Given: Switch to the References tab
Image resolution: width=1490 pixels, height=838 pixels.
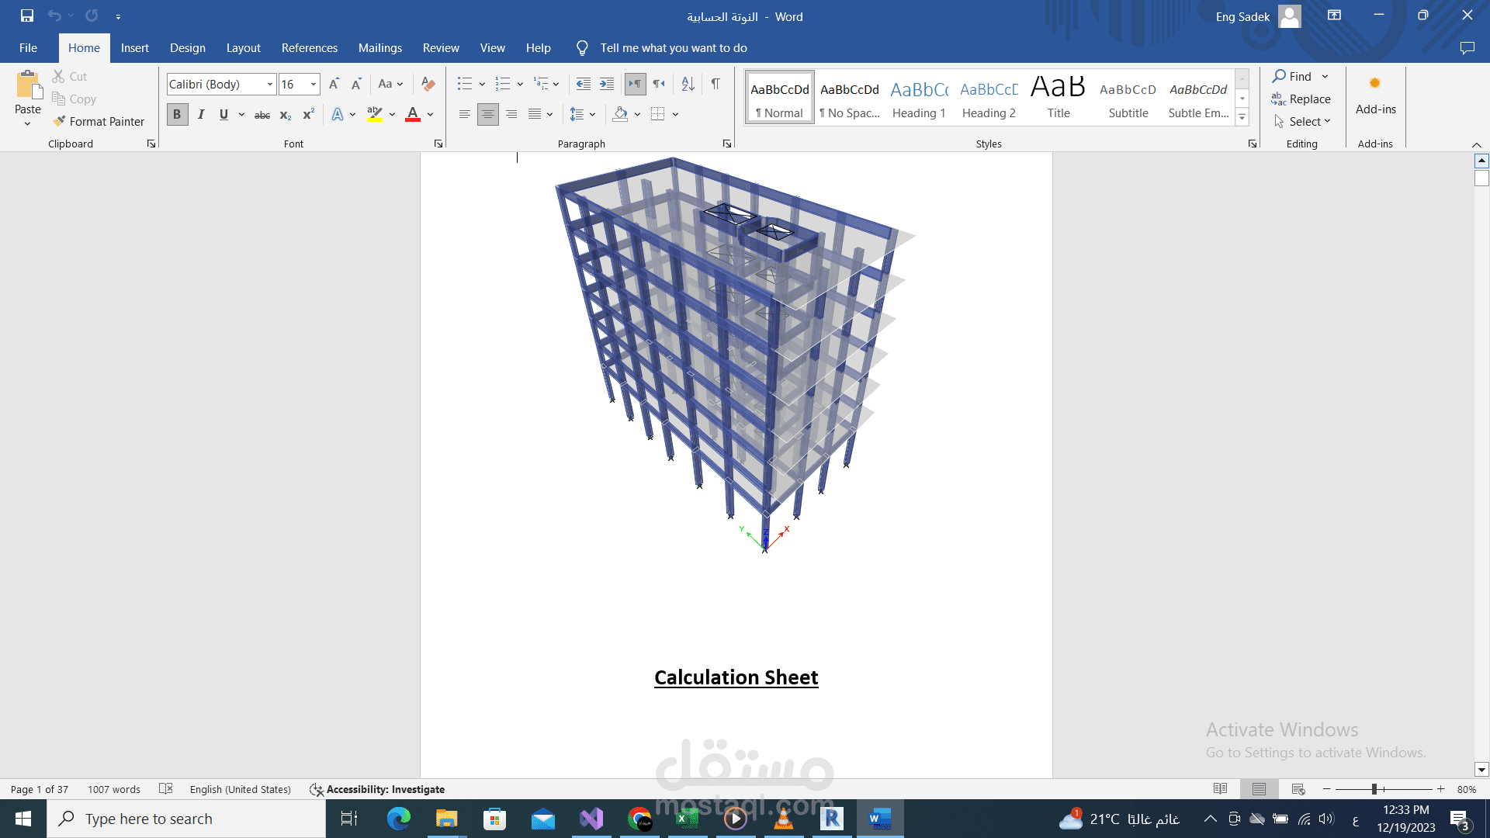Looking at the screenshot, I should point(310,48).
